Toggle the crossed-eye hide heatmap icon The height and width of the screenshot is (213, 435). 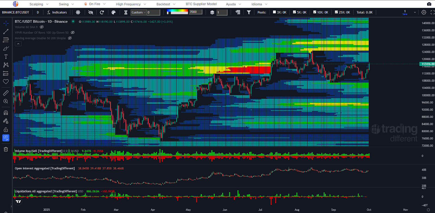coord(91,12)
